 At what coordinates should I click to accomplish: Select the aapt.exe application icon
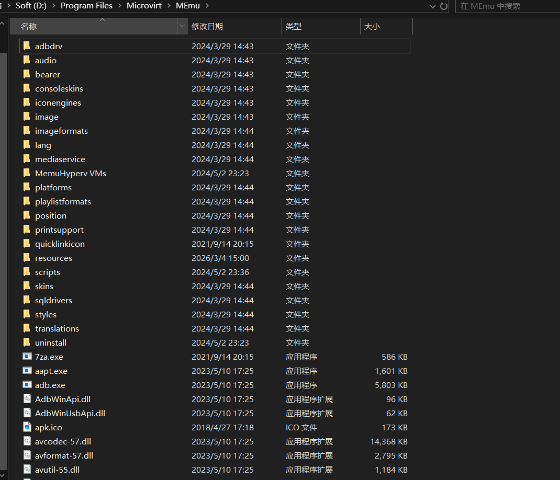pos(27,371)
